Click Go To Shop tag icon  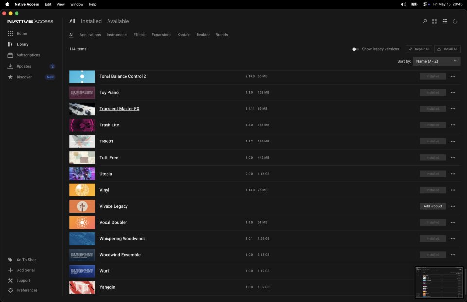tap(10, 259)
